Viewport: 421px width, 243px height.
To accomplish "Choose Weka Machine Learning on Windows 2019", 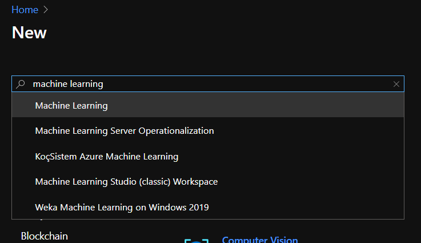I will coord(208,207).
